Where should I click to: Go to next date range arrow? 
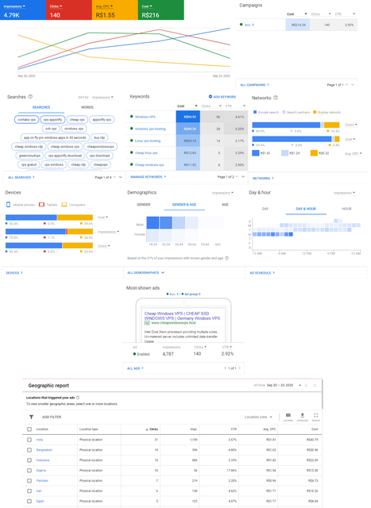[x=315, y=386]
